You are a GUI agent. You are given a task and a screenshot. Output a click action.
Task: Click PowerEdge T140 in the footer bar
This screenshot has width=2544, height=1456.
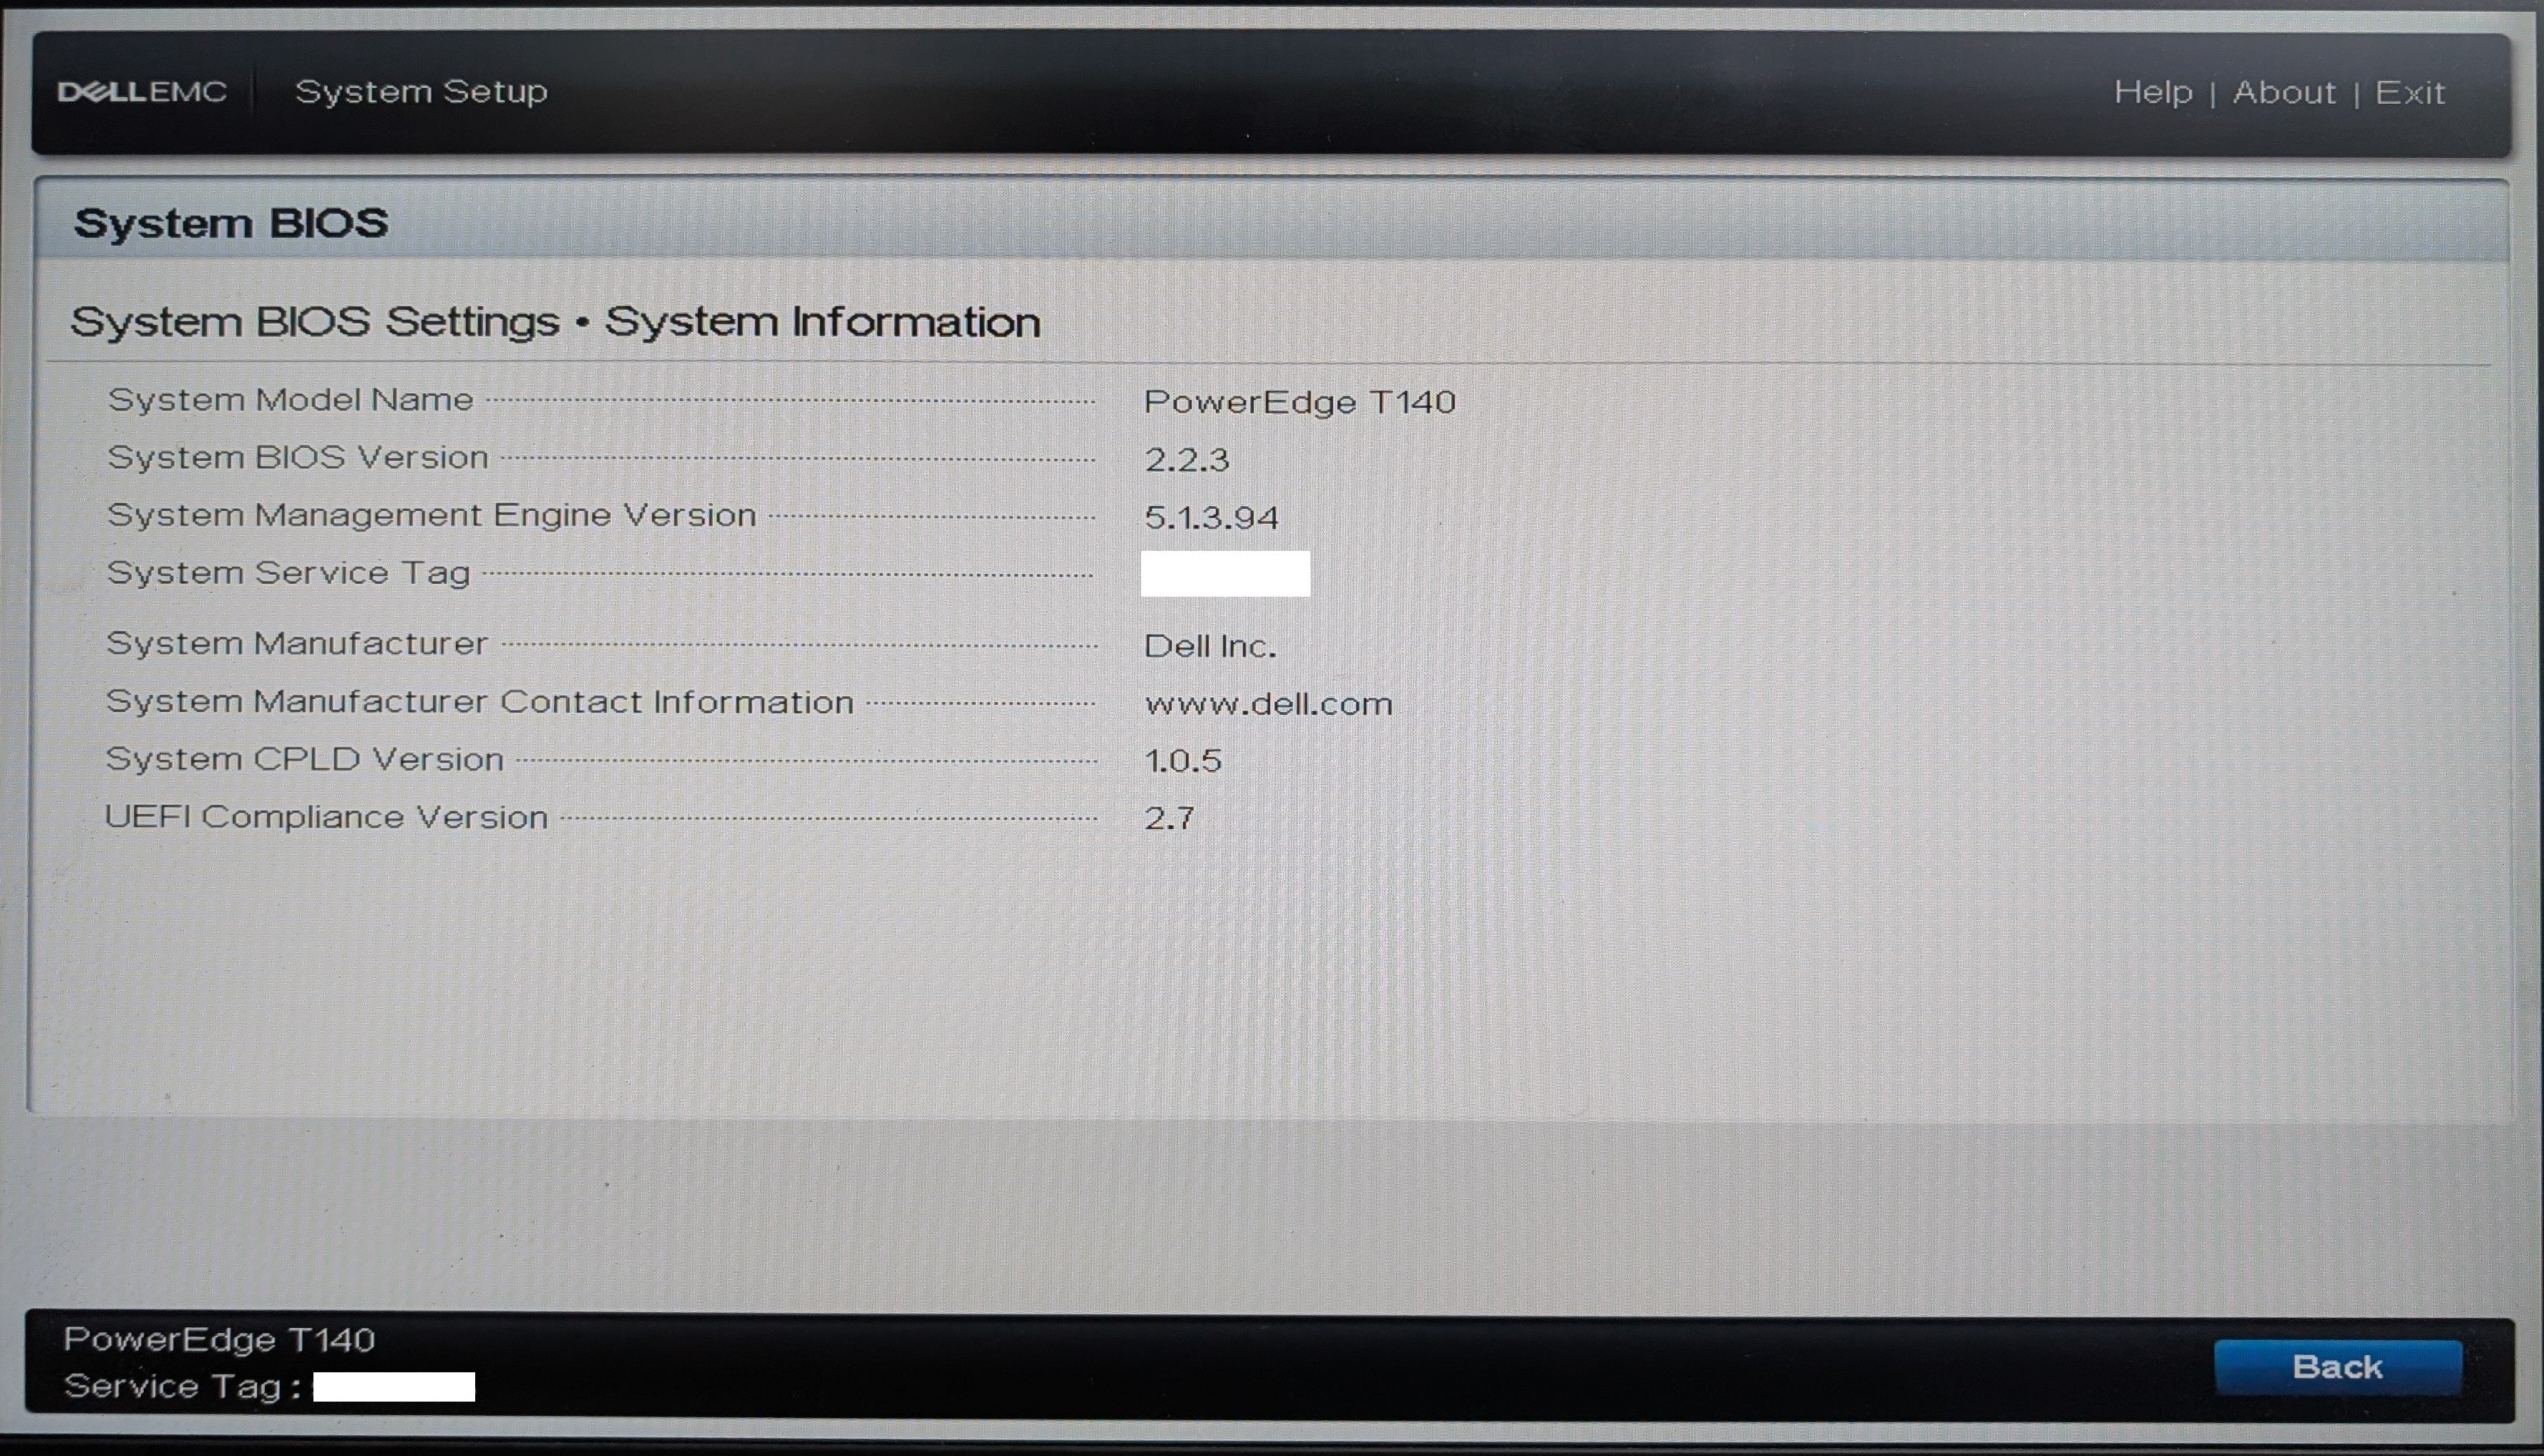219,1340
